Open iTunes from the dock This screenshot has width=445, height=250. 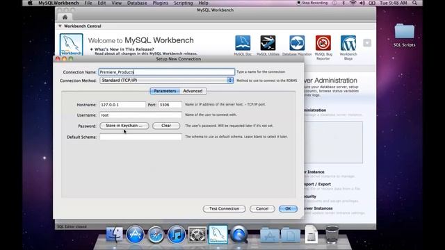point(176,235)
